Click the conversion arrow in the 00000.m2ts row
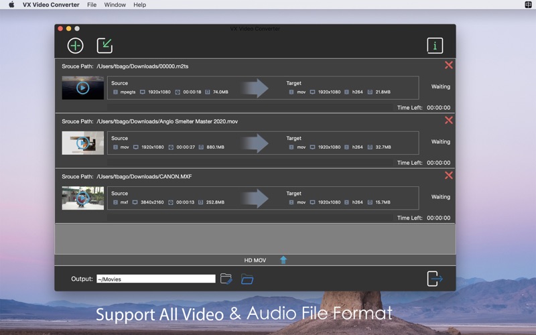The image size is (536, 335). 255,88
